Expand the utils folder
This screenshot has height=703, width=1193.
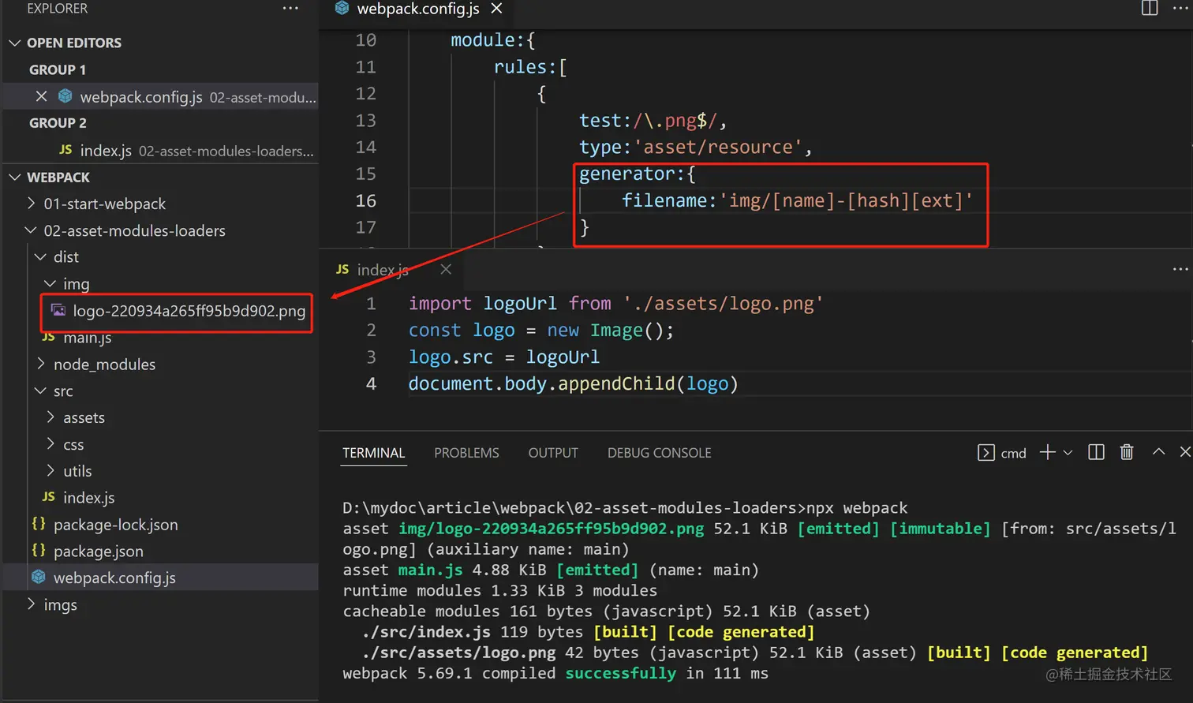click(50, 471)
